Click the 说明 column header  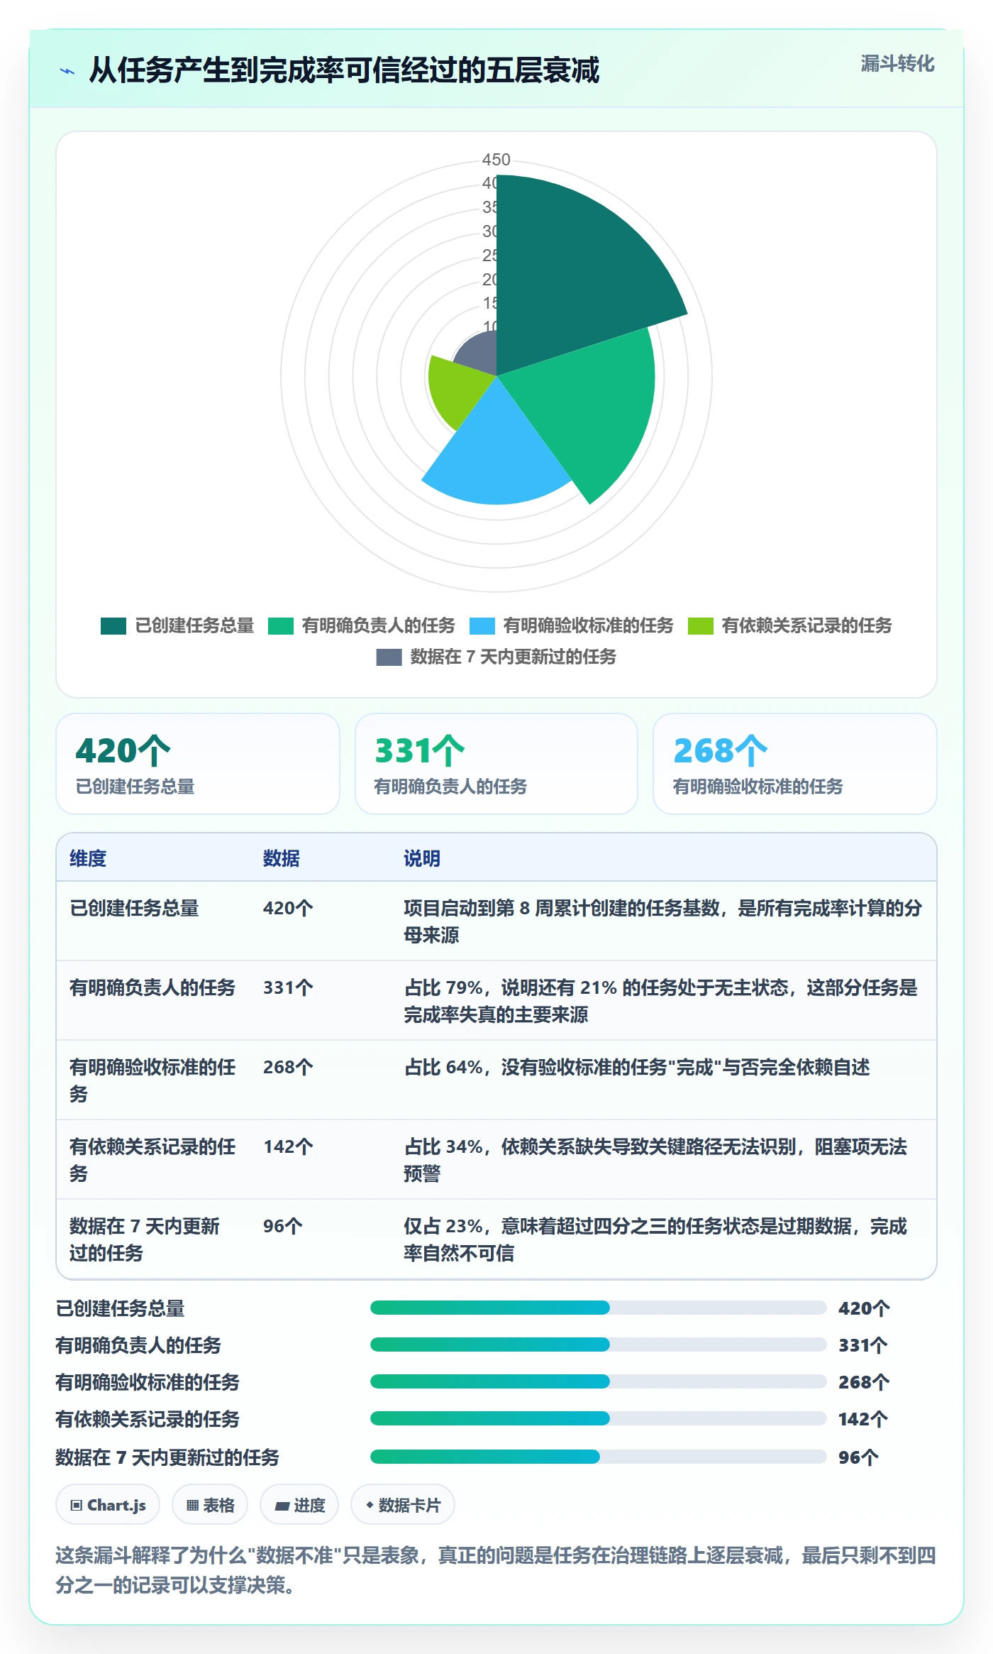[x=422, y=858]
